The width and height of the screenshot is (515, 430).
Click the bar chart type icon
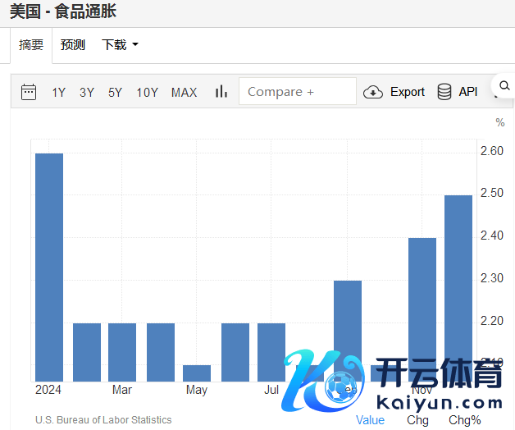(221, 92)
